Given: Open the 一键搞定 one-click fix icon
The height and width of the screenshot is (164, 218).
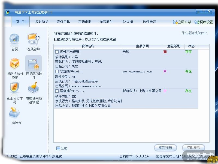Looking at the screenshot, I should (14, 112).
